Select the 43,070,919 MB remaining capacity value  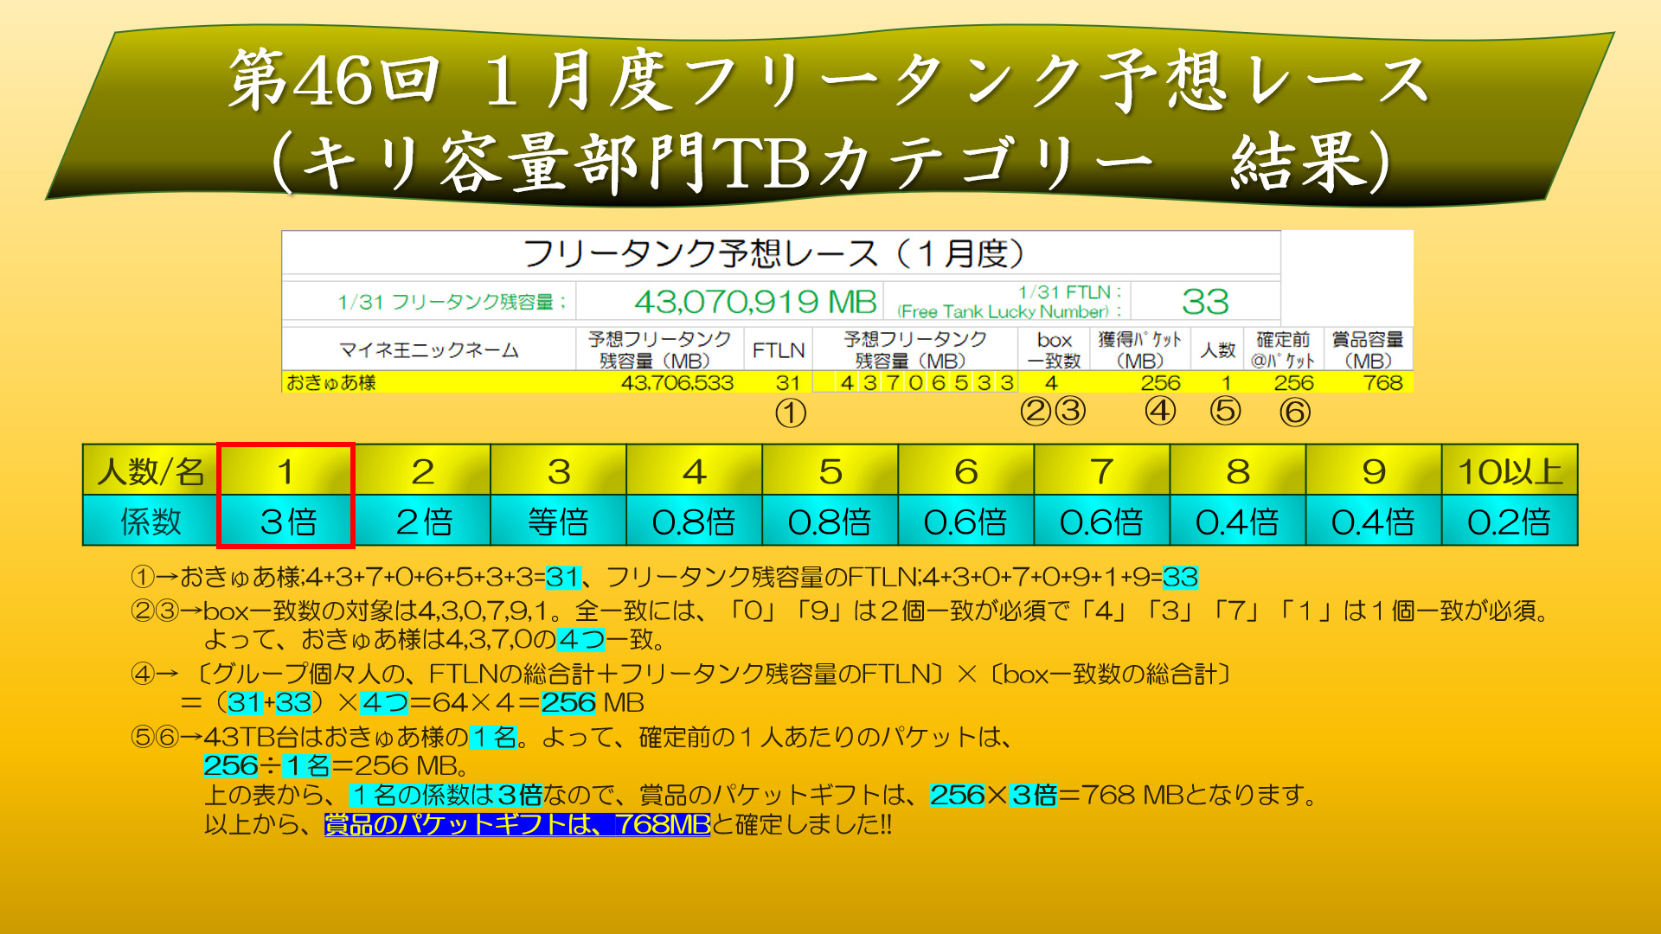pyautogui.click(x=754, y=302)
